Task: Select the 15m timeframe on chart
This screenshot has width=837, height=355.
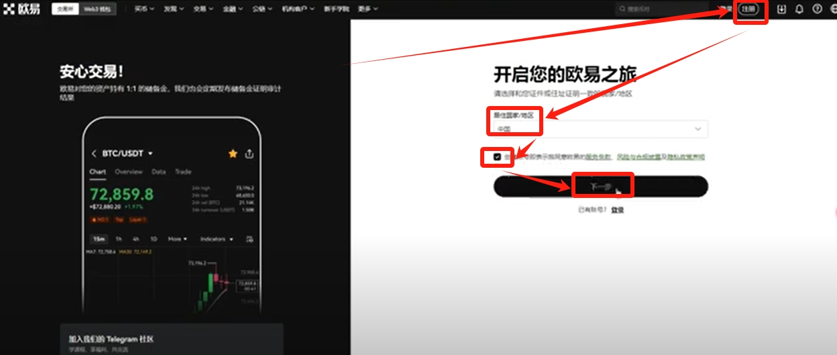Action: point(98,239)
